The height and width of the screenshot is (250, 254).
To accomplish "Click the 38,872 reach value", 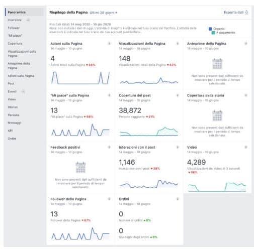I will pos(130,110).
